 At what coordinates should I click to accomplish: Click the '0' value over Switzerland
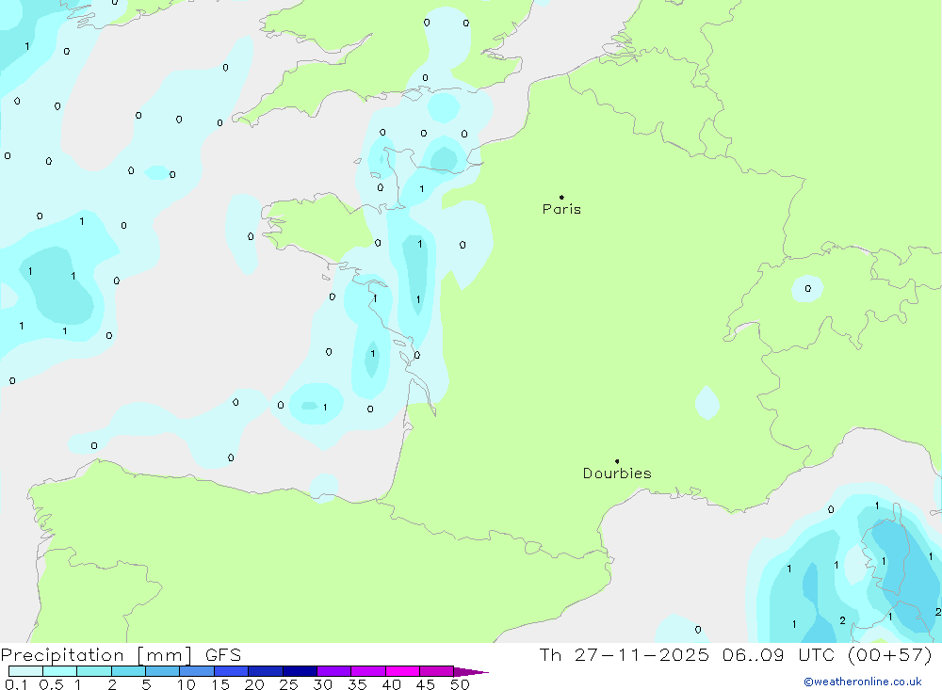(807, 289)
